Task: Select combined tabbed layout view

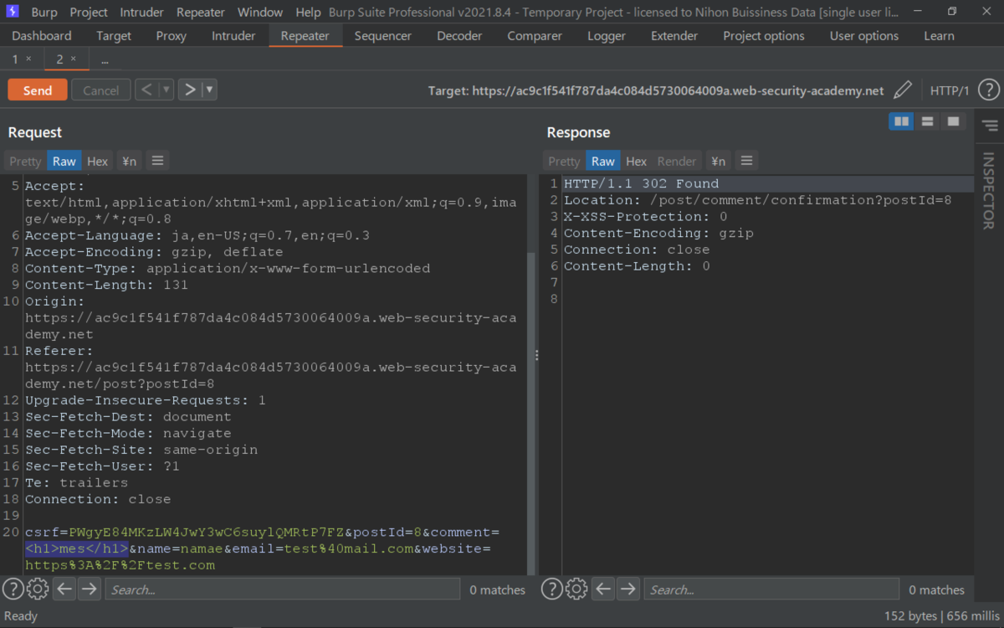Action: [x=953, y=121]
